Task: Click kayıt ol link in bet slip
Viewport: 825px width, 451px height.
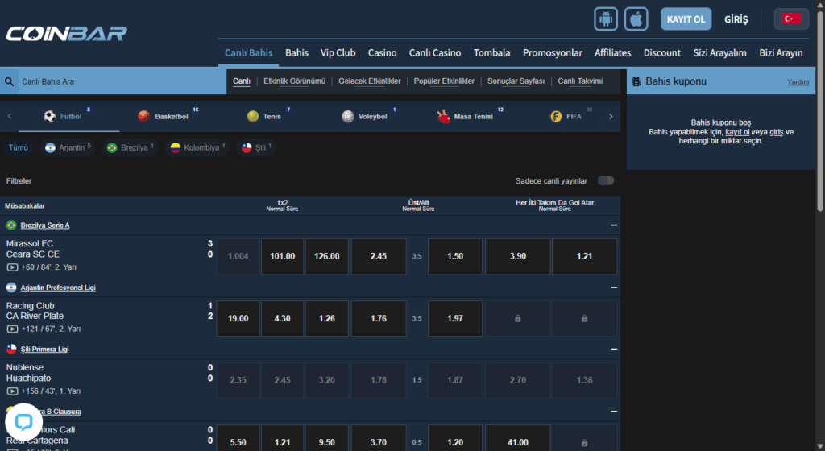Action: pyautogui.click(x=737, y=132)
